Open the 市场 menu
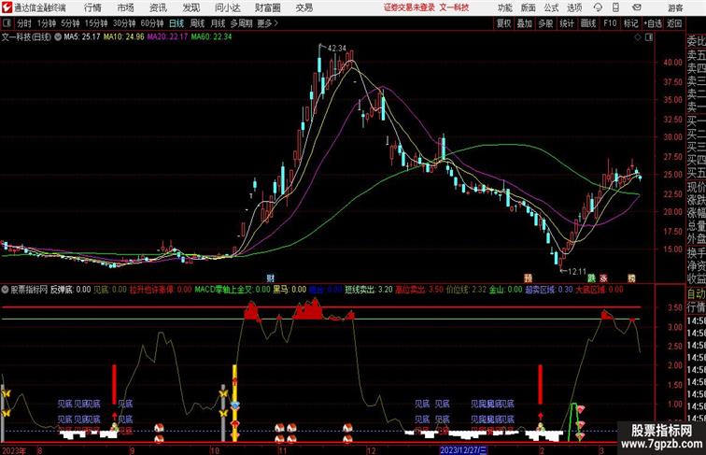This screenshot has width=706, height=455. tap(126, 7)
